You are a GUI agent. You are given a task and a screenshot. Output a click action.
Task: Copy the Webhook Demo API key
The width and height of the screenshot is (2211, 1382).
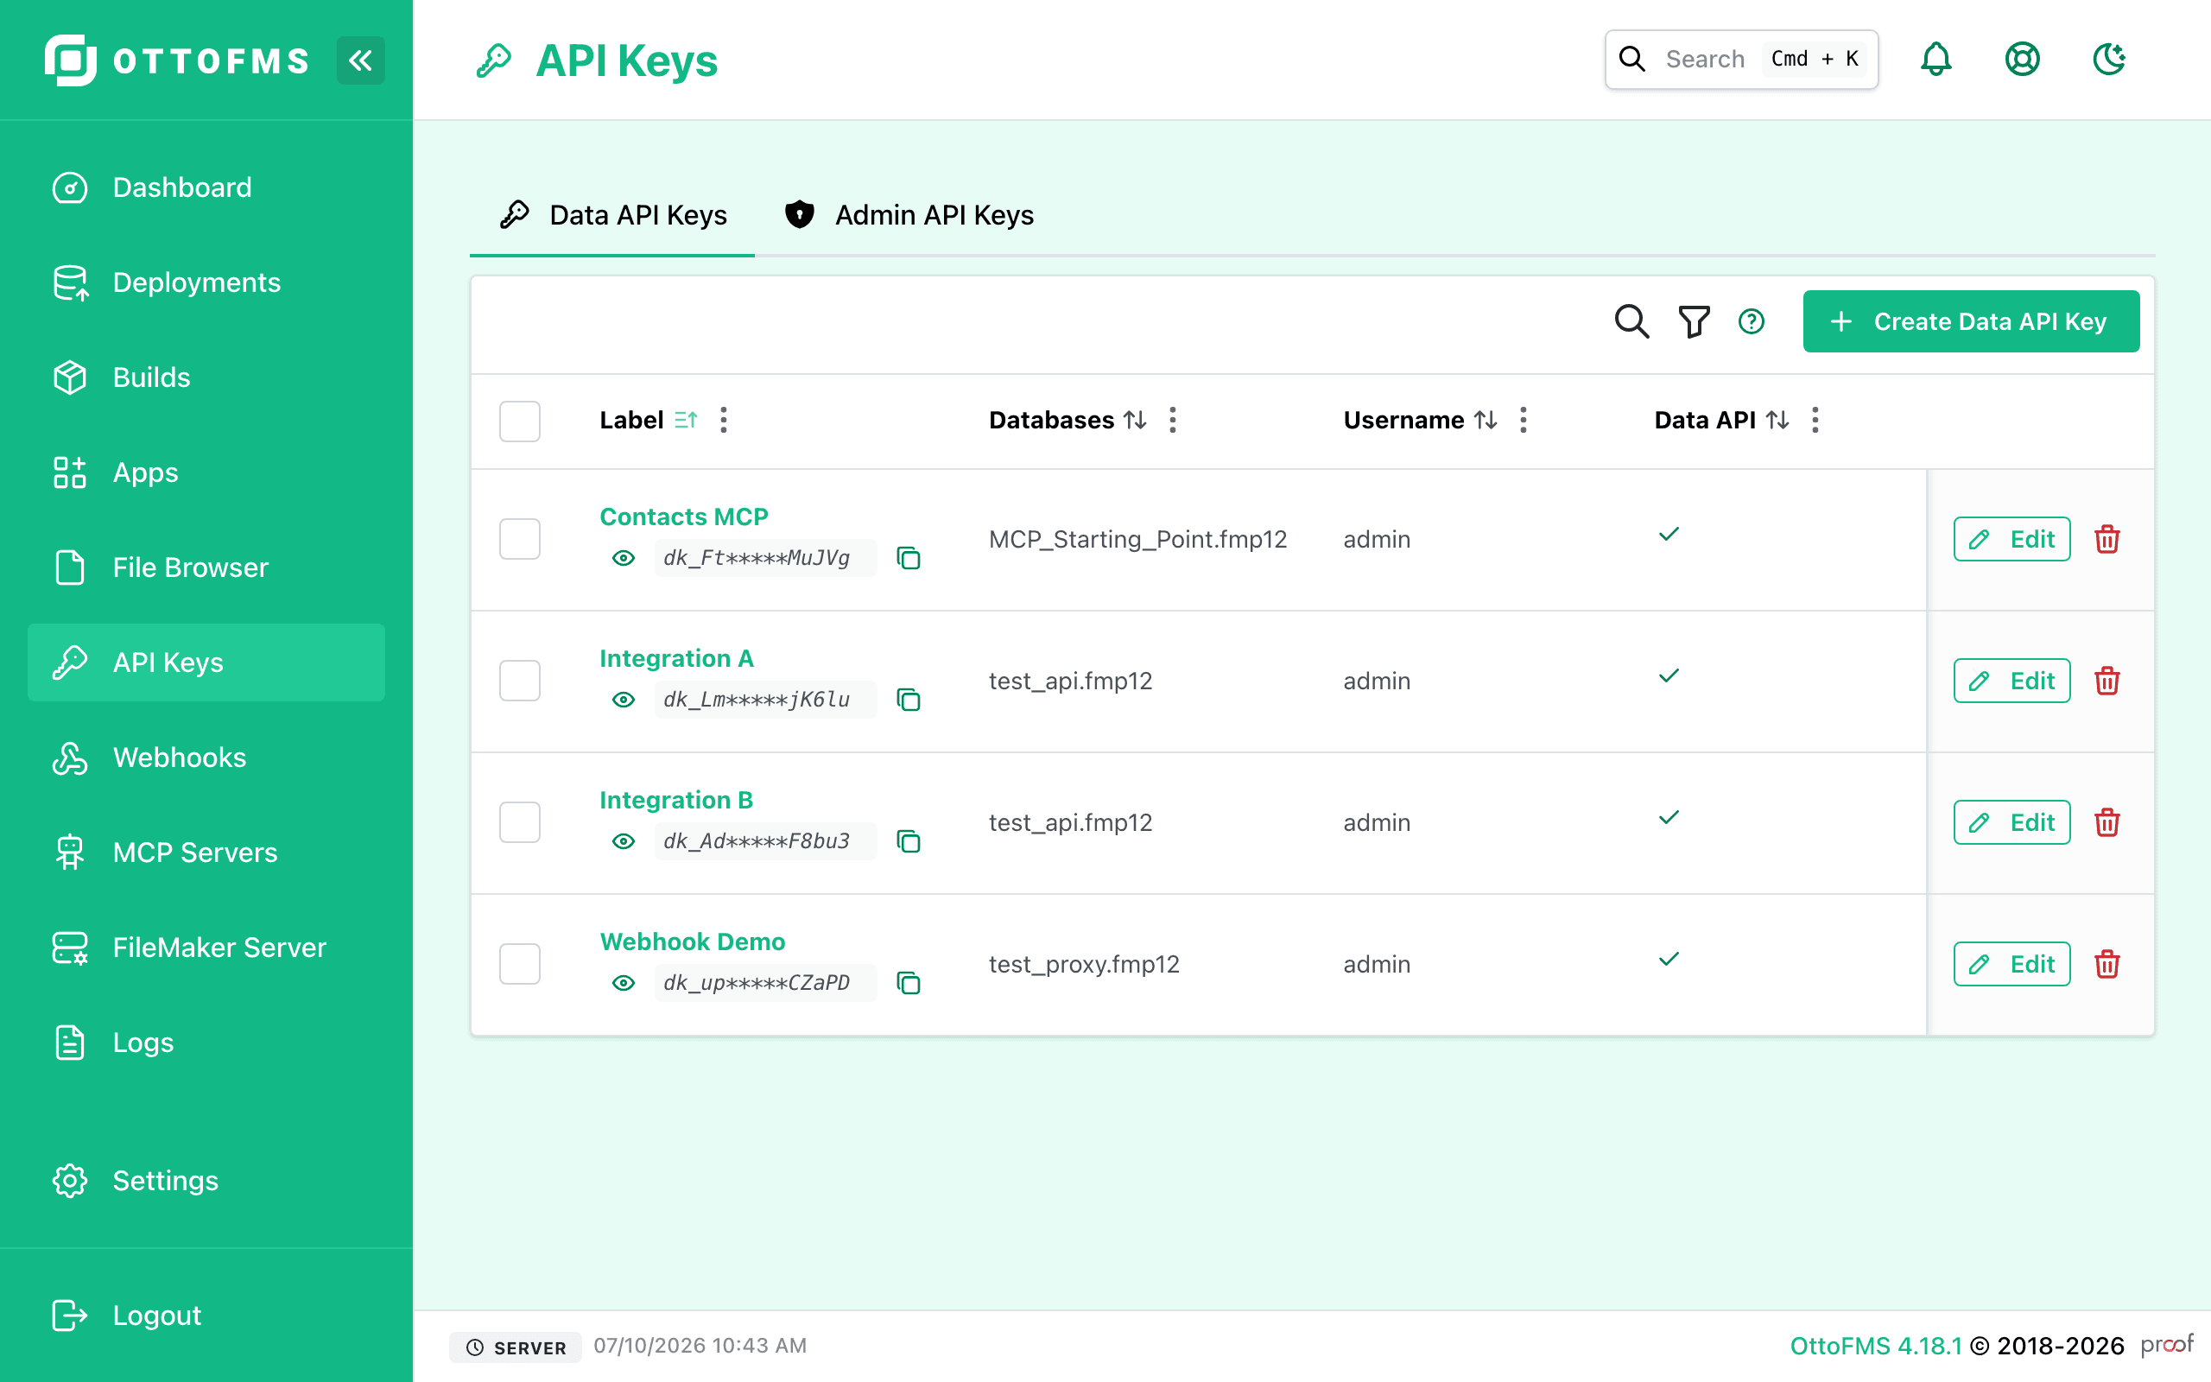tap(909, 983)
